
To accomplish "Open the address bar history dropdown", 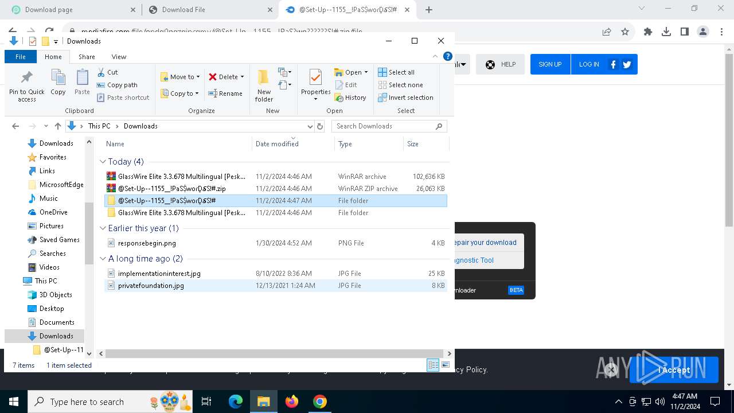I will click(310, 126).
